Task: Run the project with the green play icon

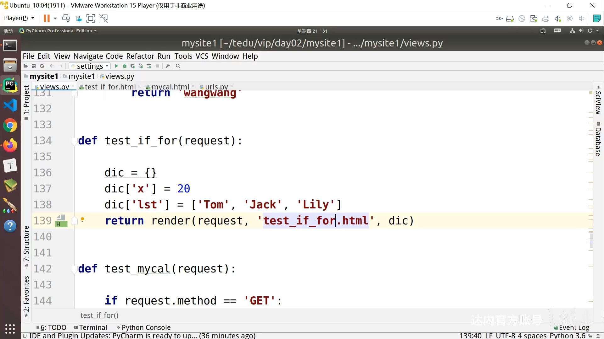Action: click(x=116, y=66)
